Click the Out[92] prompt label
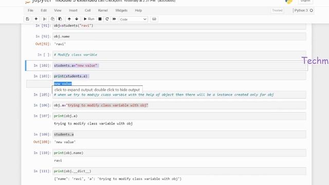This screenshot has height=185, width=329. [43, 44]
